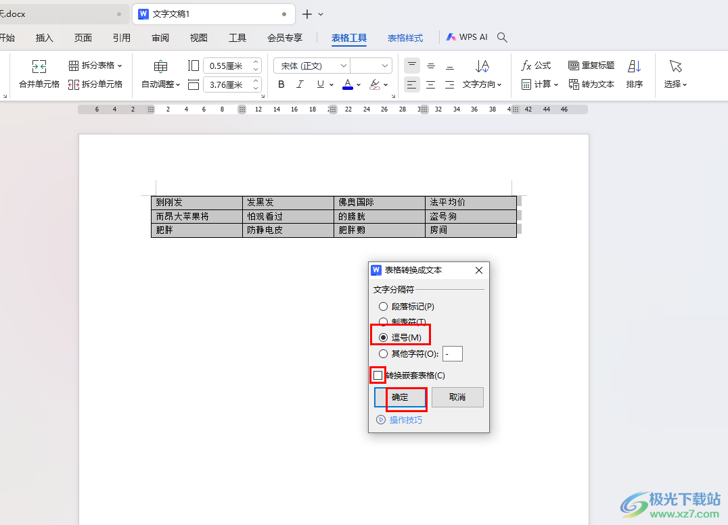Screen dimensions: 728x525
Task: Align cell text to top
Action: pyautogui.click(x=412, y=66)
